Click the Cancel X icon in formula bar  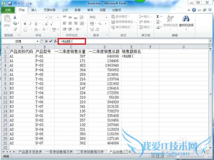click(46, 41)
